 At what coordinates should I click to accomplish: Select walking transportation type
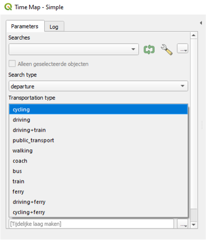(98, 151)
